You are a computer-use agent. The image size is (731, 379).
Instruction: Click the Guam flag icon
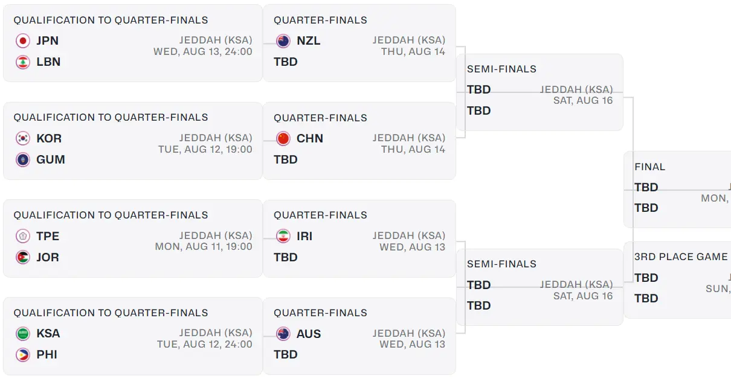coord(23,160)
